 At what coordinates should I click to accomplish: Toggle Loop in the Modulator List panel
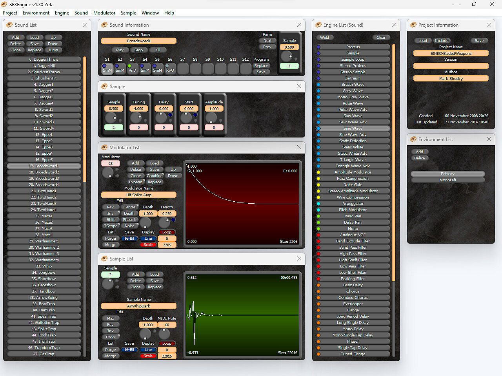pyautogui.click(x=167, y=232)
